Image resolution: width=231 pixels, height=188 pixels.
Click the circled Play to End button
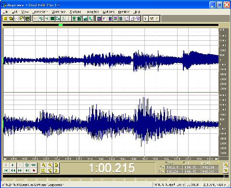pos(27,165)
